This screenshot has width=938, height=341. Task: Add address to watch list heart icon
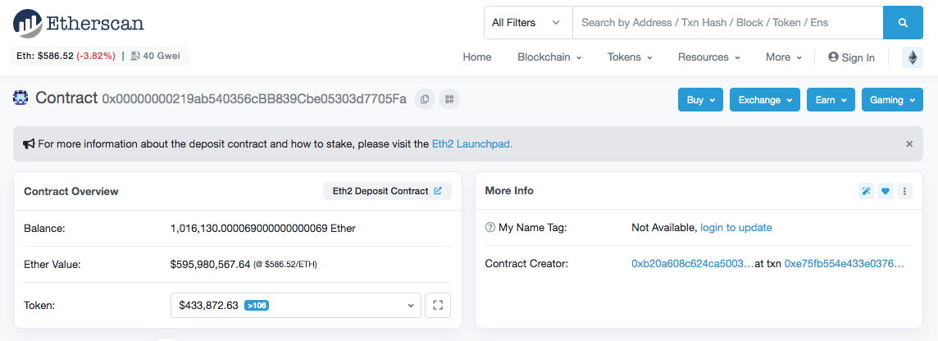point(886,192)
